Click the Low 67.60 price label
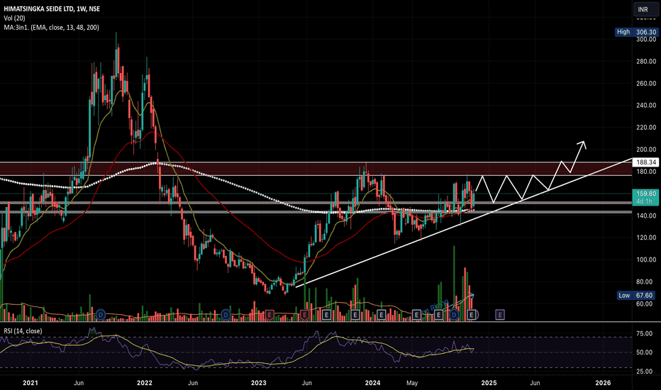661x390 pixels. (x=637, y=295)
